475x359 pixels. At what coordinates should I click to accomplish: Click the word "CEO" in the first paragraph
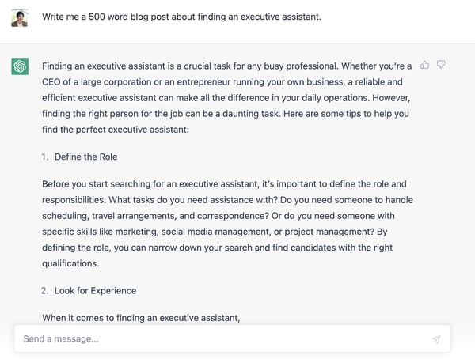click(53, 81)
